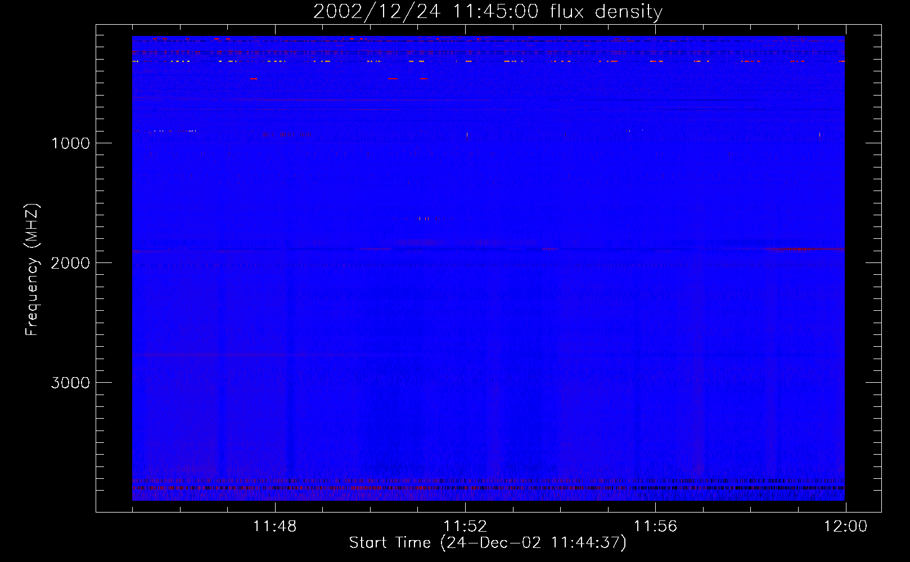Click the 'Start Time (24-Dec-02 11:44:37)' x-axis label

pos(488,543)
